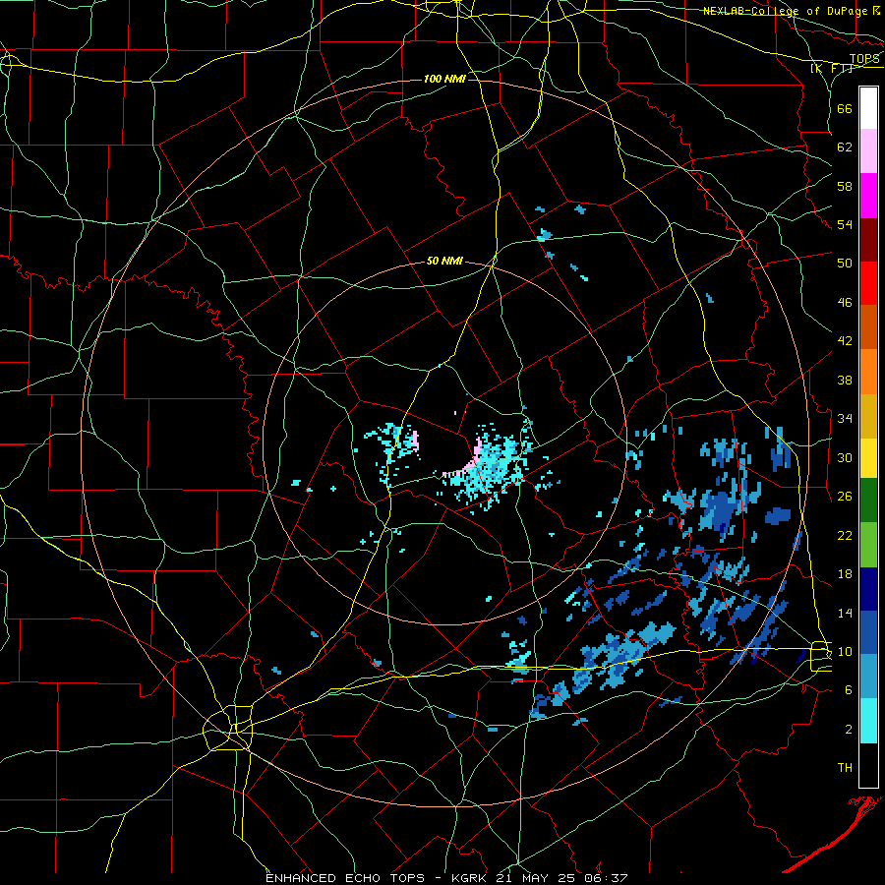Screen dimensions: 885x885
Task: Click 'ENHANCED ECHO TOPS' in the bottom caption
Action: tap(344, 878)
